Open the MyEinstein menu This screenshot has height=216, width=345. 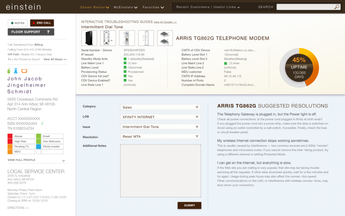click(125, 7)
